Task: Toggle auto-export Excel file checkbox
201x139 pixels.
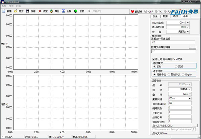Action: point(153,59)
